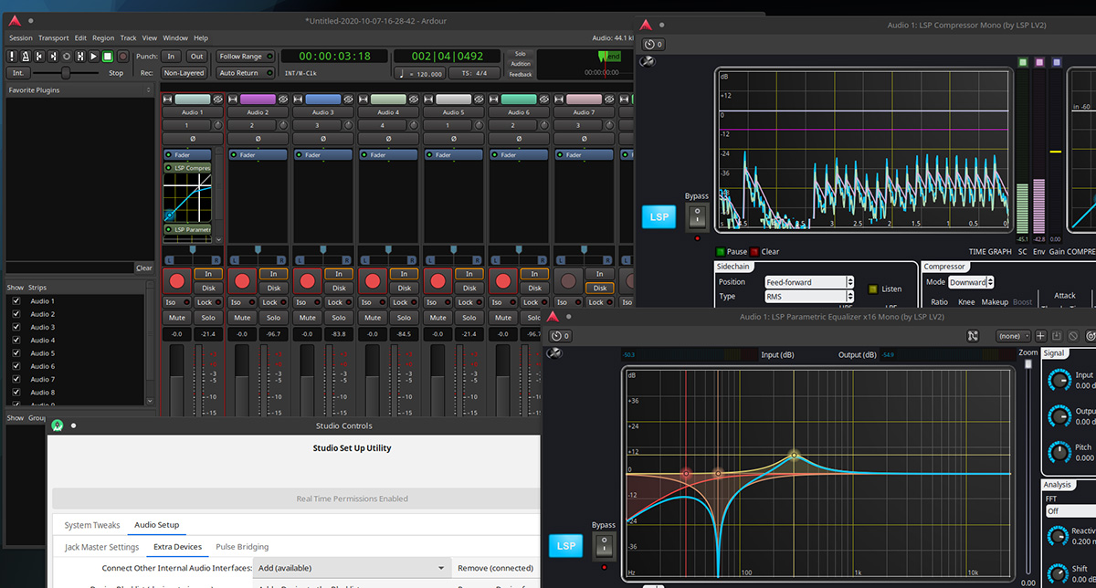Click the LSP logo in compressor window
This screenshot has height=588, width=1096.
click(x=659, y=216)
